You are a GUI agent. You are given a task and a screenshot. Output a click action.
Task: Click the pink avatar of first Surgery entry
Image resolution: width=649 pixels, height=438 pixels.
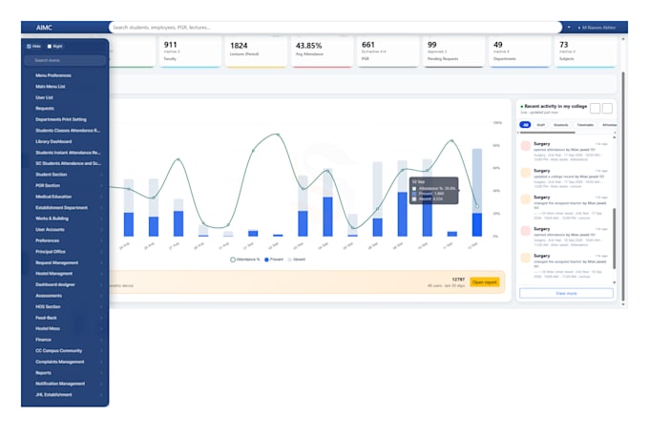526,146
